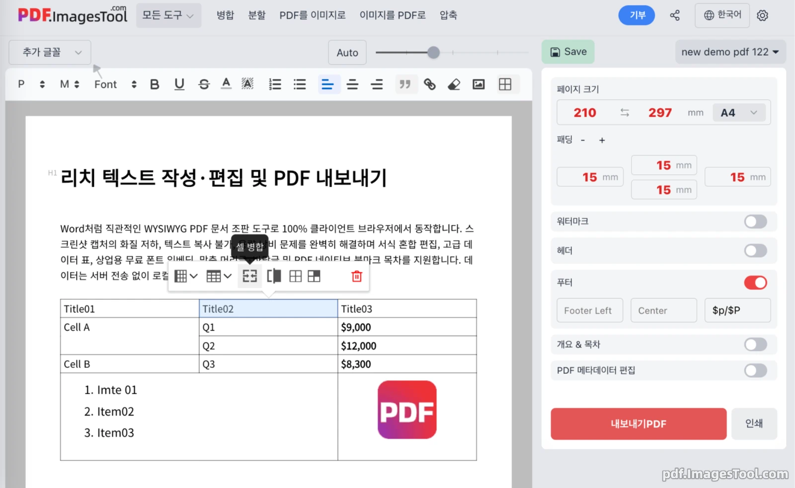Click the PDF.ImagesTool logo

click(73, 15)
